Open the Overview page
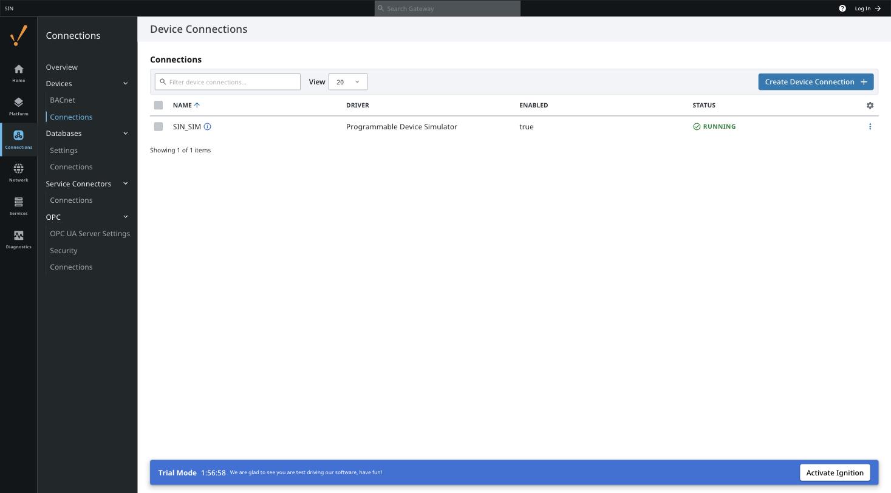The height and width of the screenshot is (493, 891). coord(62,67)
